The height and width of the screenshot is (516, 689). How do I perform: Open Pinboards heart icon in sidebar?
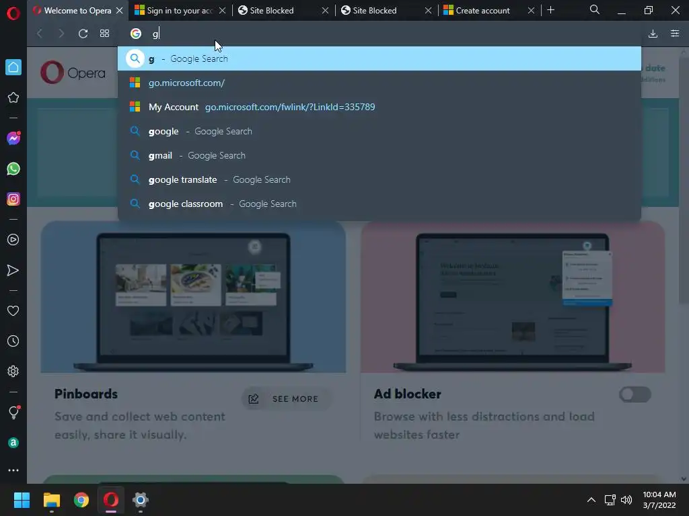(x=13, y=310)
